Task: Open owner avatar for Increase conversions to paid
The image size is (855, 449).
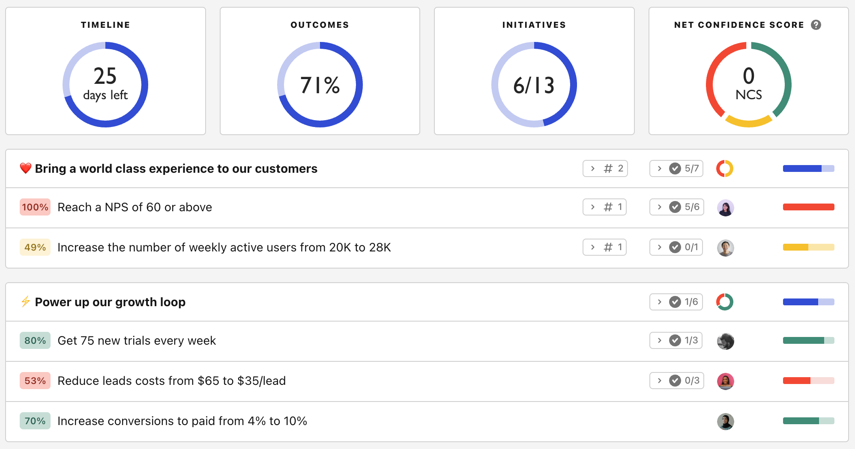Action: pyautogui.click(x=725, y=421)
